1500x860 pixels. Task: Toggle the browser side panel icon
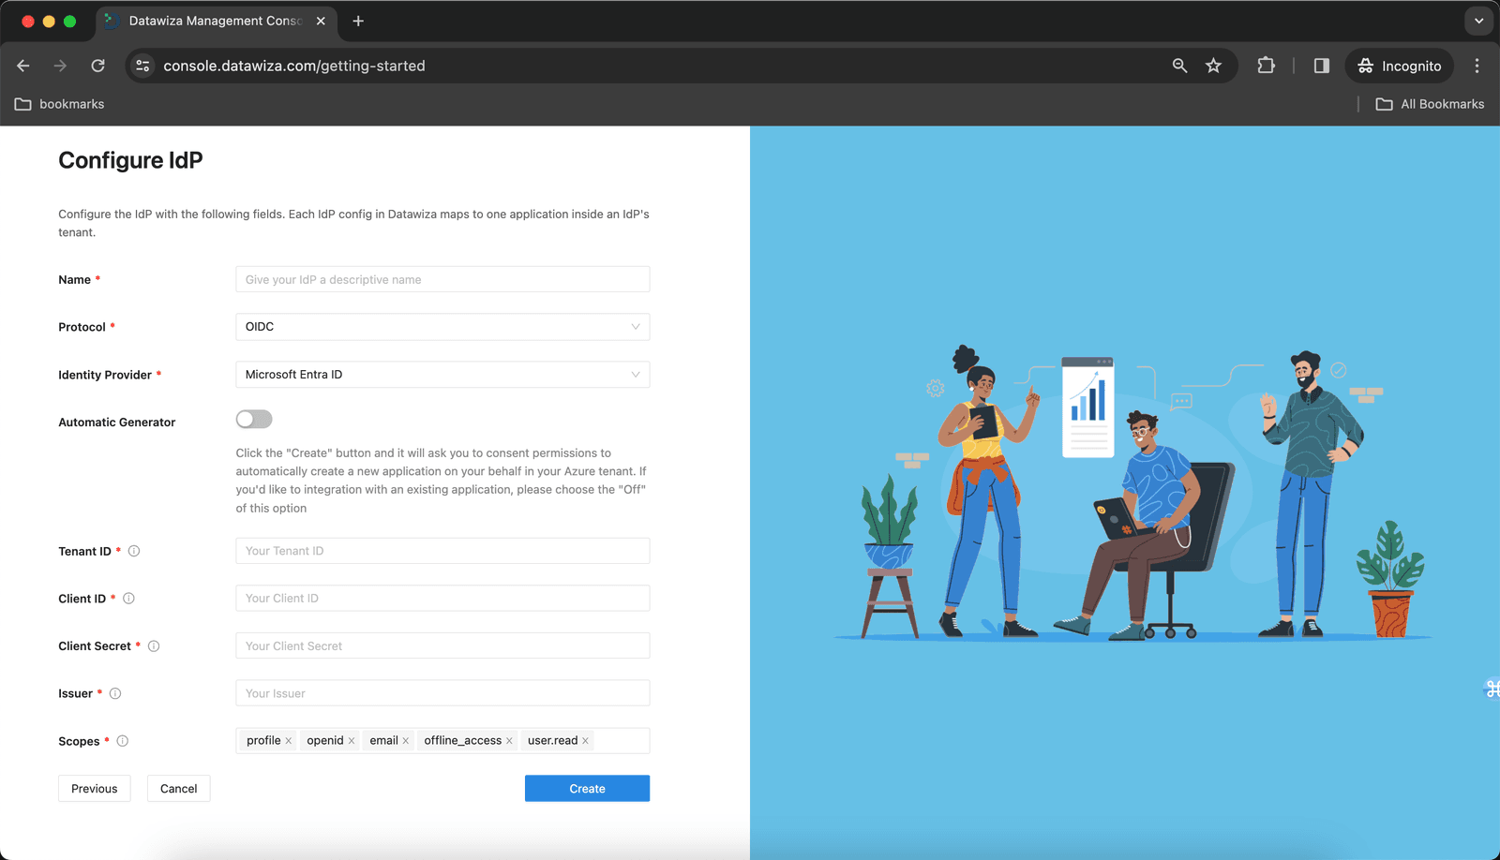pyautogui.click(x=1322, y=66)
